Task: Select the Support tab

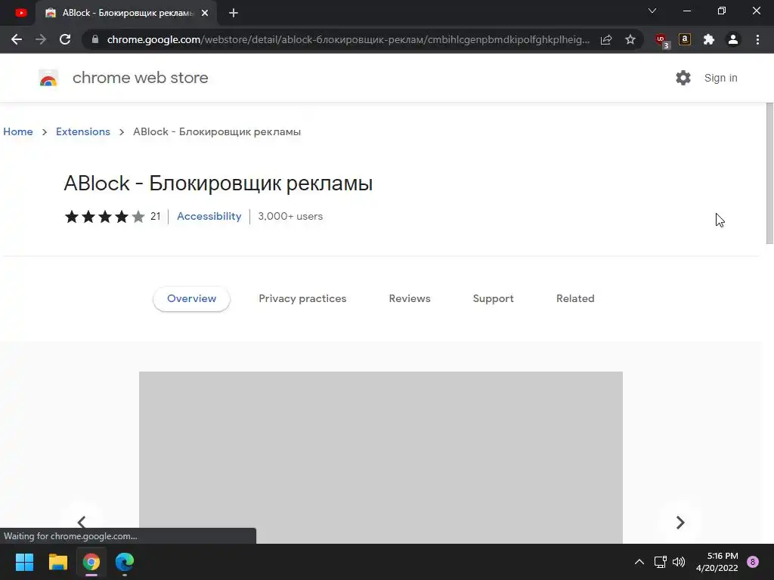Action: pyautogui.click(x=493, y=299)
